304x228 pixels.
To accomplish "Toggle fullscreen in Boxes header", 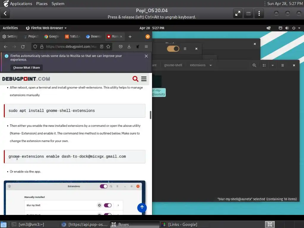I will tap(238, 13).
